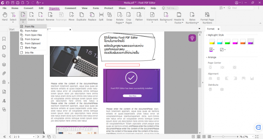The image size is (263, 139).
Task: Flatten the pages
Action: [139, 17]
